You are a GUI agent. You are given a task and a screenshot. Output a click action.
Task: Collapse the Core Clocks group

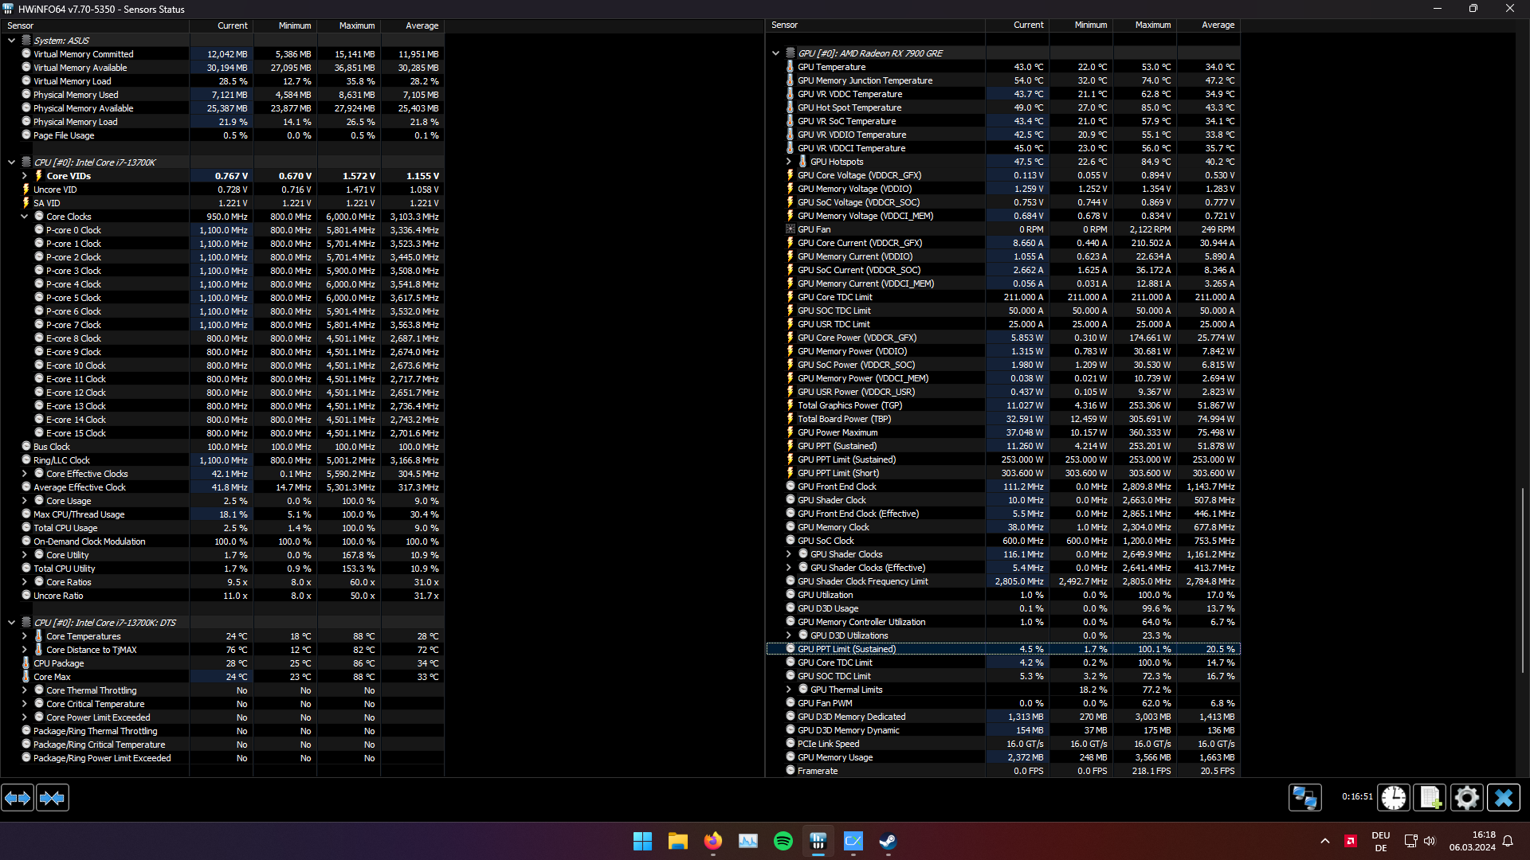(x=25, y=216)
